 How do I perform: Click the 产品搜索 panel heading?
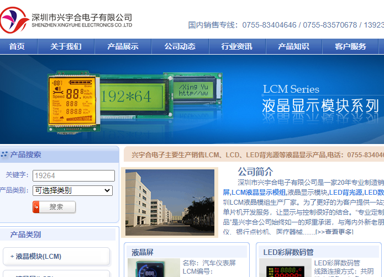pos(25,155)
